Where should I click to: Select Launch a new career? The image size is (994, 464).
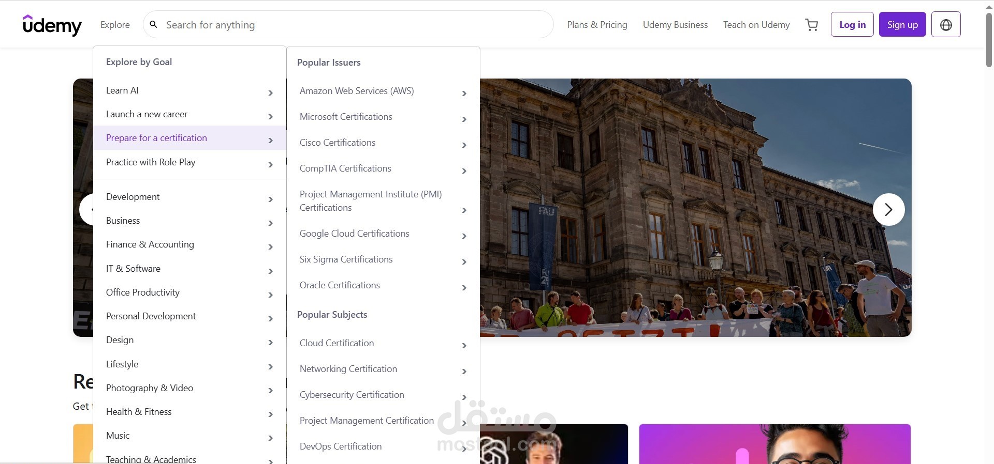189,114
